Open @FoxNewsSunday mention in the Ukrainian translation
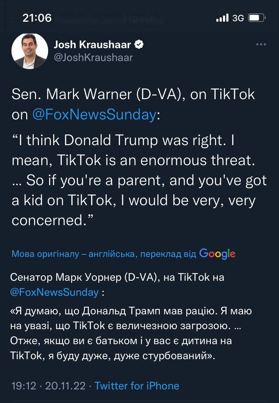Viewport: 279px width, 403px height. click(x=54, y=292)
